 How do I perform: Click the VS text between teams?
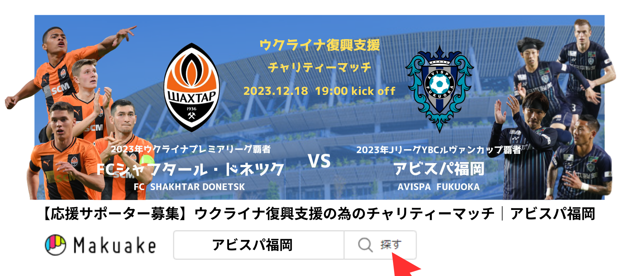319,161
